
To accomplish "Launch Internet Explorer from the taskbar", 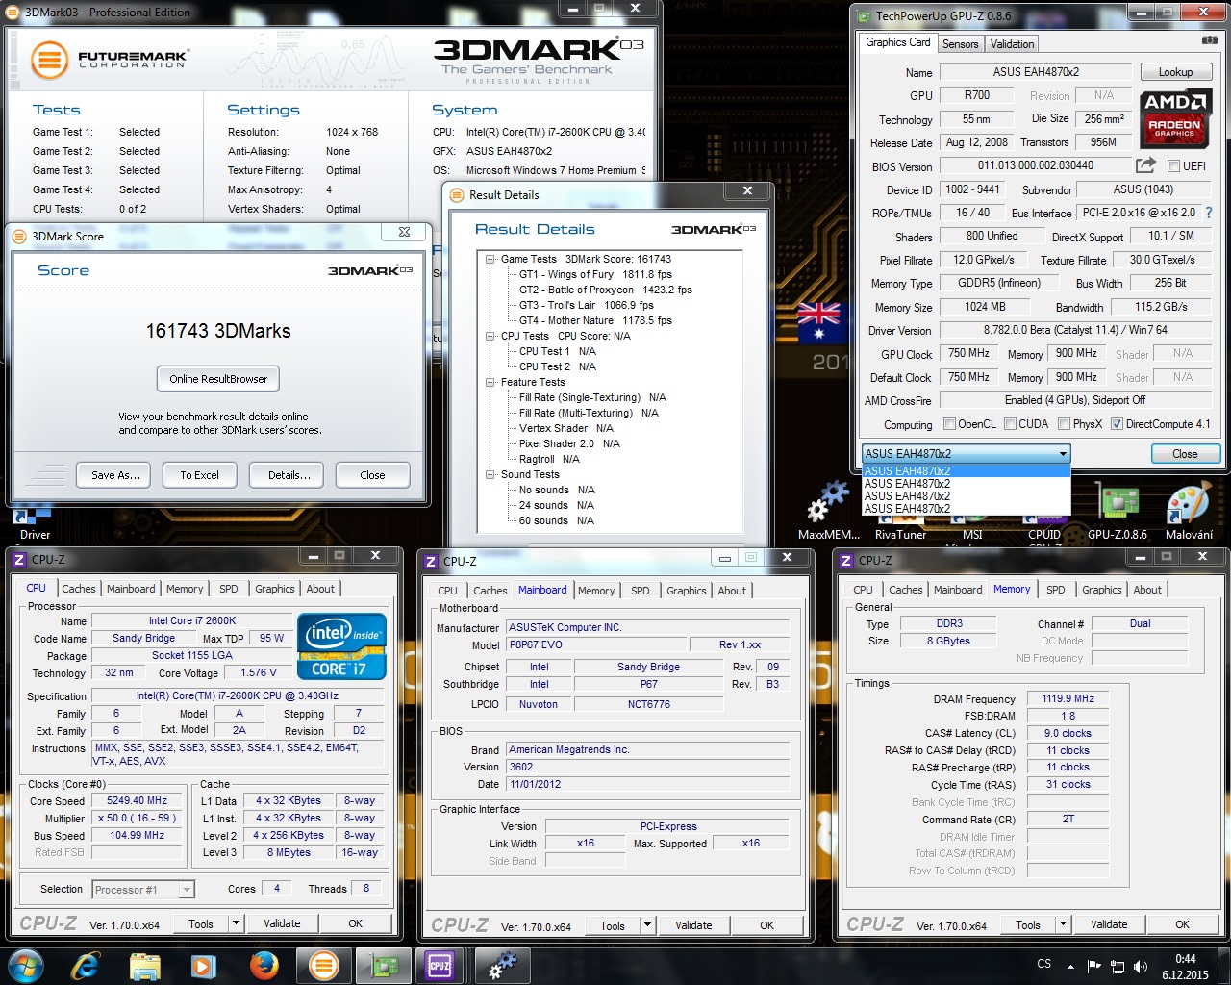I will pos(86,965).
